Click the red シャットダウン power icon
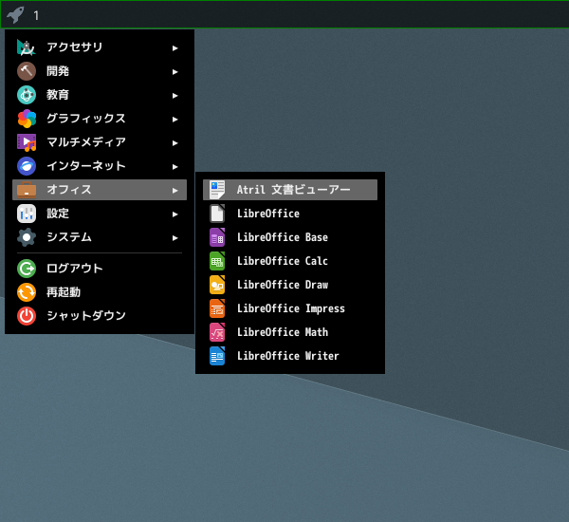 (27, 316)
